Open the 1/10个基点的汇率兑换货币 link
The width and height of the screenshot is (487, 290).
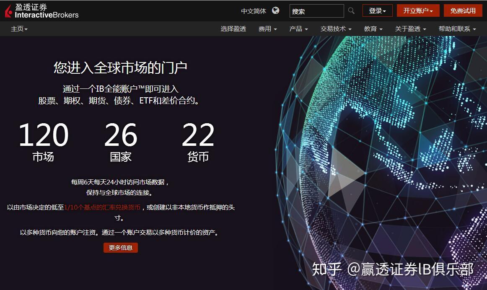pos(102,207)
